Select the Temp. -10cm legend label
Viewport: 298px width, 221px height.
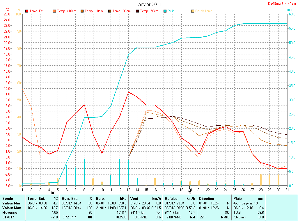(x=94, y=11)
